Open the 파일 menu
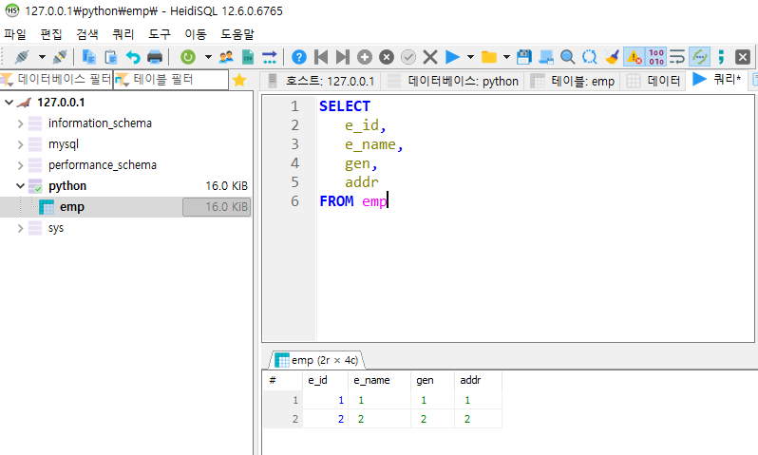The width and height of the screenshot is (758, 455). coord(15,34)
